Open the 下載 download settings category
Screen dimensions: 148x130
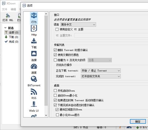pyautogui.click(x=34, y=43)
